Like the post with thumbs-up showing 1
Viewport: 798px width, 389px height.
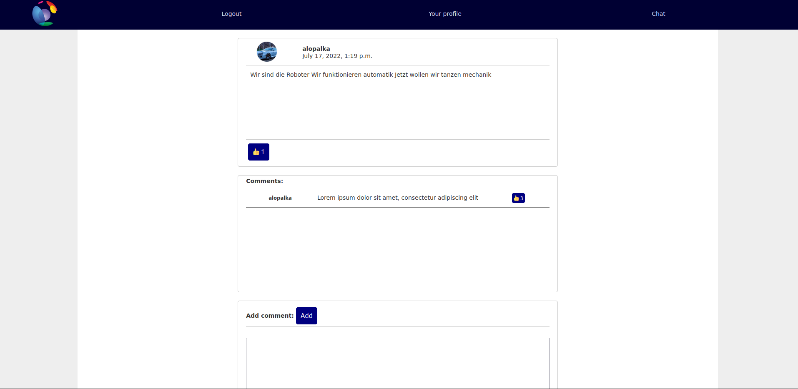pos(258,152)
